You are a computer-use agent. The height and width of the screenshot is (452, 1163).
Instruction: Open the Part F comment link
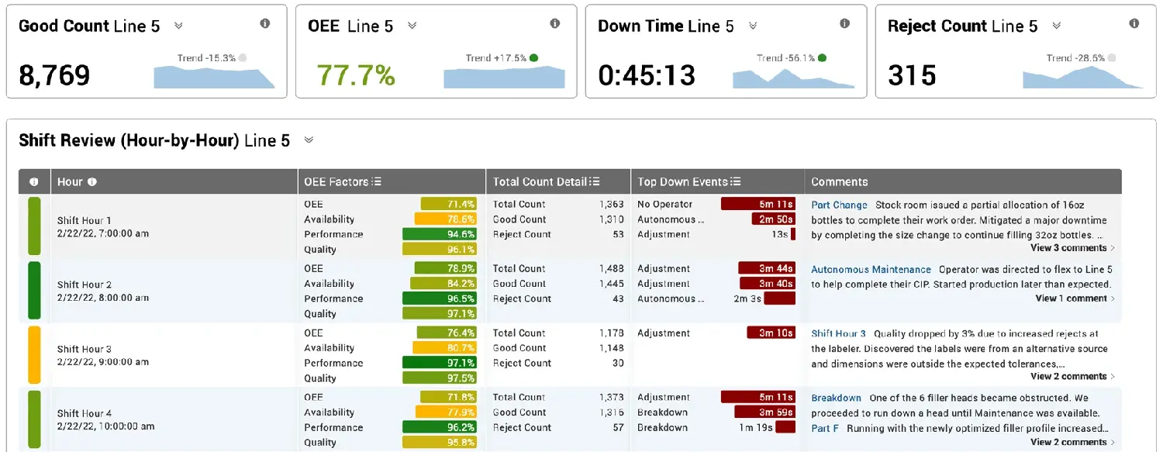(825, 429)
